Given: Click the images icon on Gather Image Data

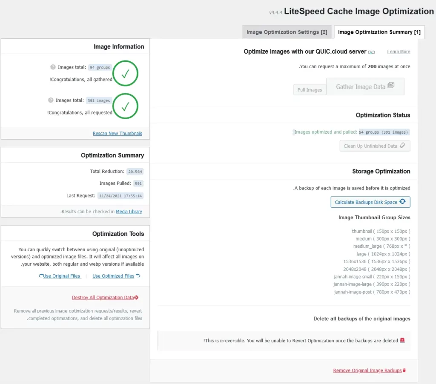Looking at the screenshot, I should pyautogui.click(x=391, y=86).
